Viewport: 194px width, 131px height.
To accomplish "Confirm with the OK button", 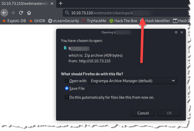I will coord(169,113).
